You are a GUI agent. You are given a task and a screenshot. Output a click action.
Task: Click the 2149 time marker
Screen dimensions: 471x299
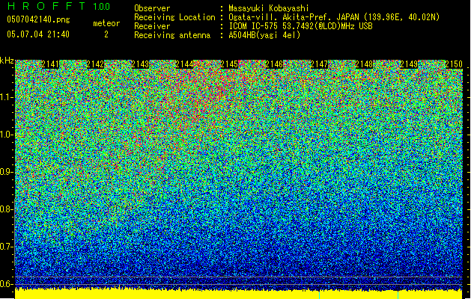pos(409,64)
